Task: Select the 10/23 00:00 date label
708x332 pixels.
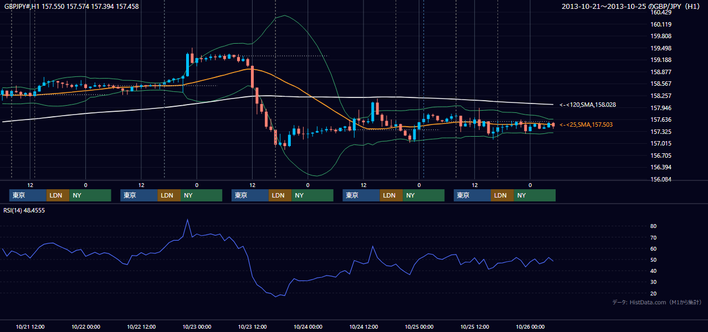Action: point(197,326)
